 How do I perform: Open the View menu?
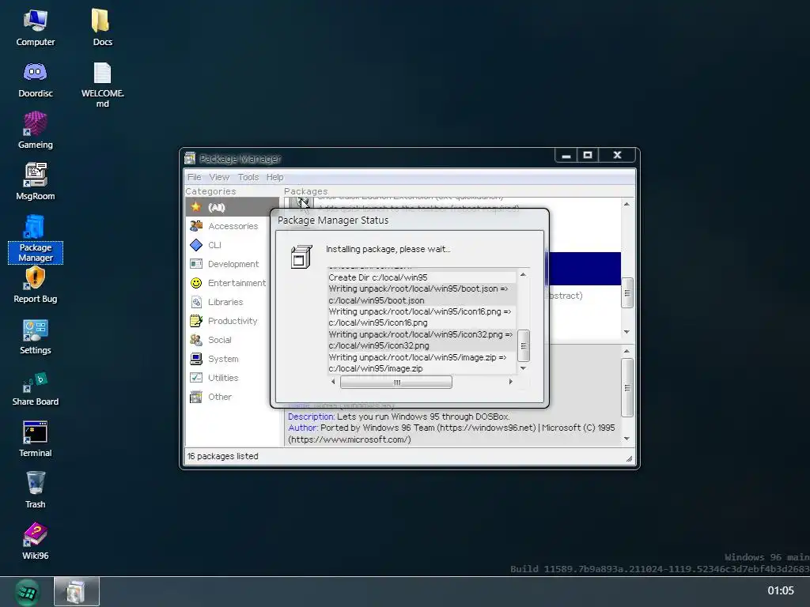[219, 177]
